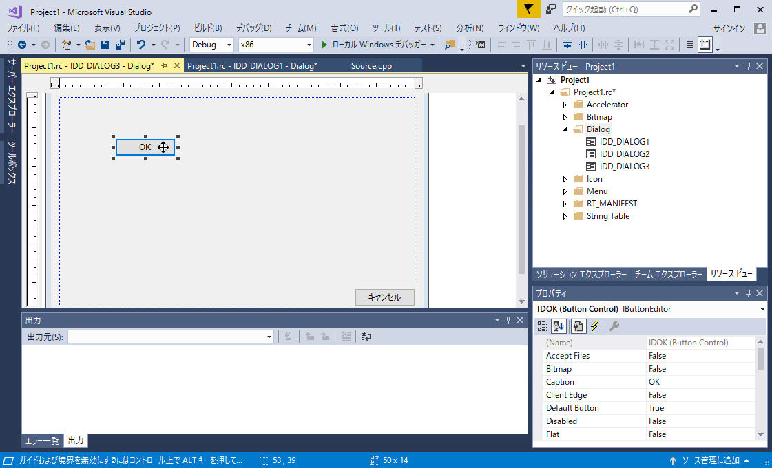
Task: Save the current file with the Save icon
Action: click(105, 45)
